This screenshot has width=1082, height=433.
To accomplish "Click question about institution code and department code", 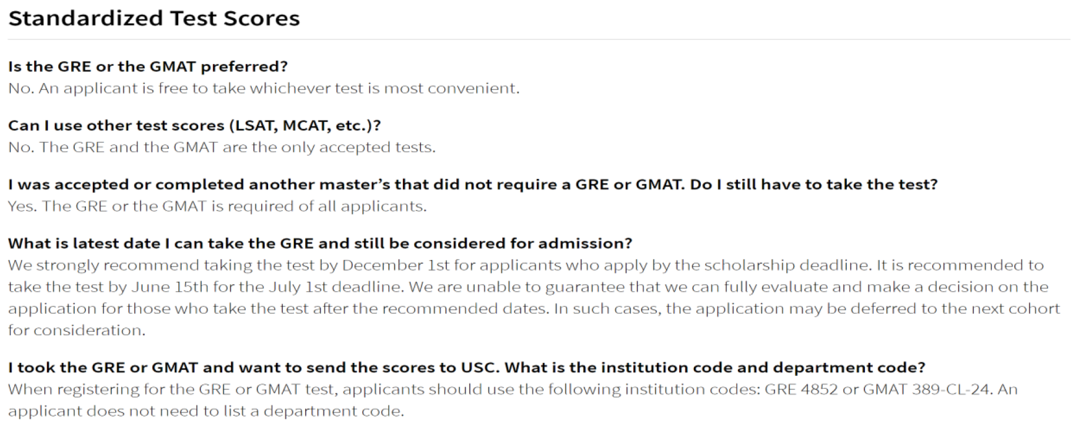I will tap(466, 368).
